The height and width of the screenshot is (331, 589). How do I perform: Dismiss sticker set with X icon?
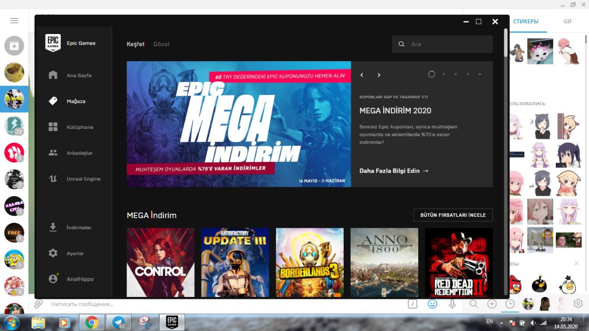coord(576,263)
